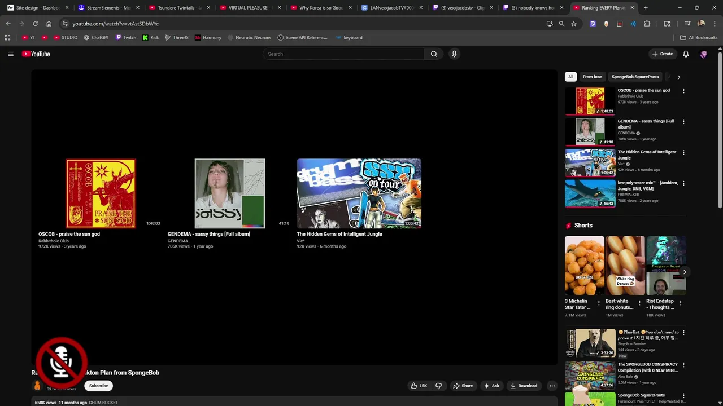Open YouTube notifications bell
This screenshot has height=406, width=723.
686,54
